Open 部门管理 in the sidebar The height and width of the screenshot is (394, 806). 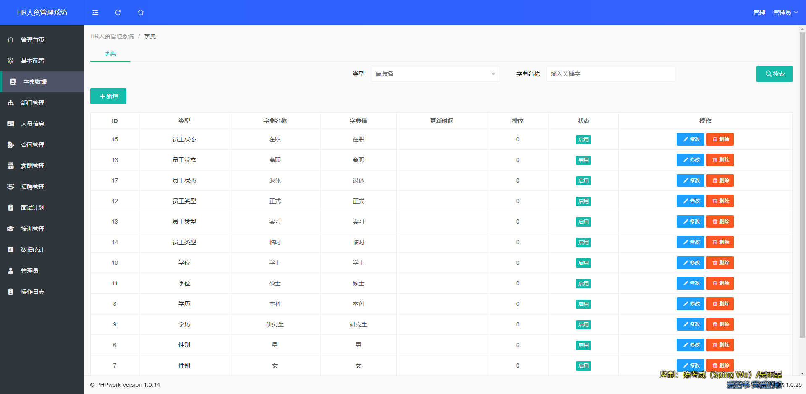point(33,103)
